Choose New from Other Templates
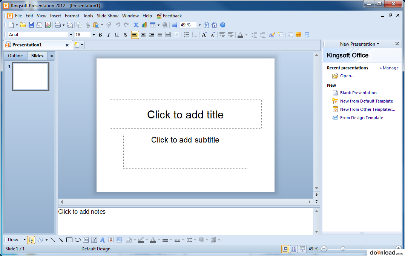405x256 pixels. tap(368, 109)
